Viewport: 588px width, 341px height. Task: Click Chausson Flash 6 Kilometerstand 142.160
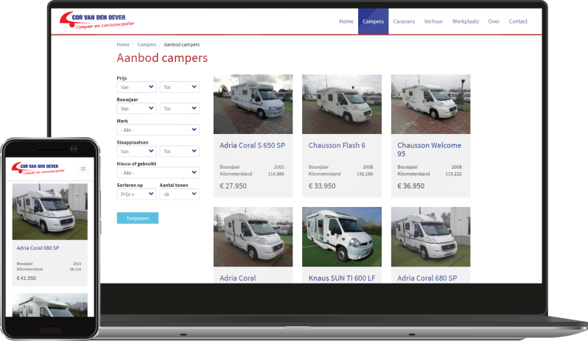point(340,174)
